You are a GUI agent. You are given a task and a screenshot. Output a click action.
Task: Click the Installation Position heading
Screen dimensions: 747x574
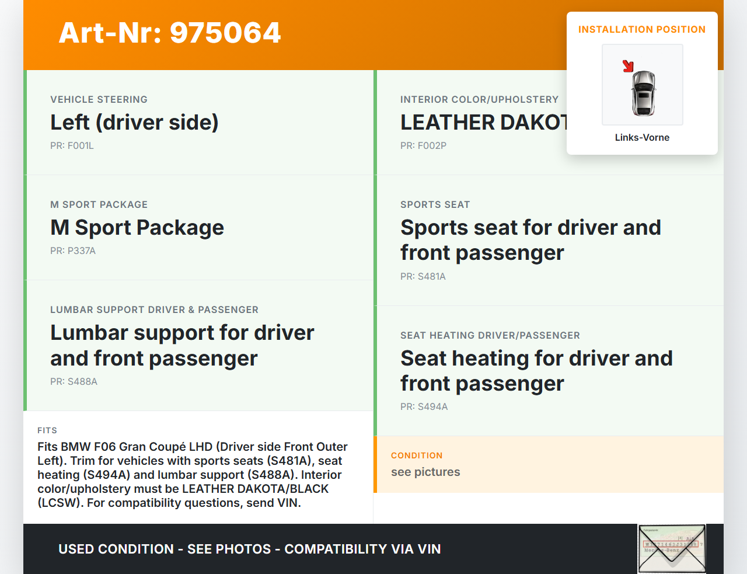point(641,30)
